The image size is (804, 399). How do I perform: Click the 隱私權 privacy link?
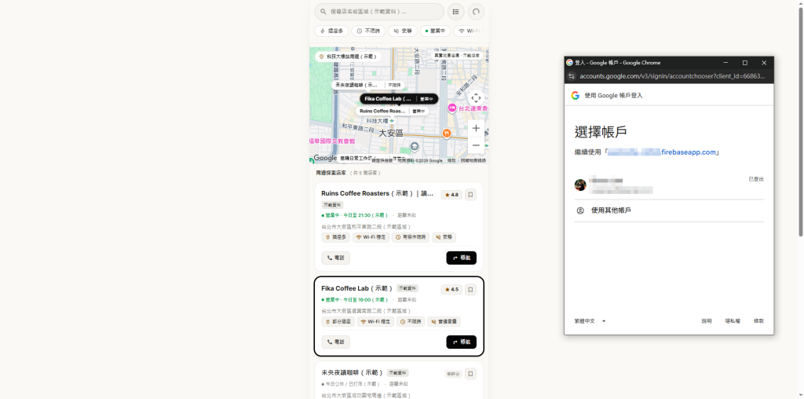[x=733, y=321]
